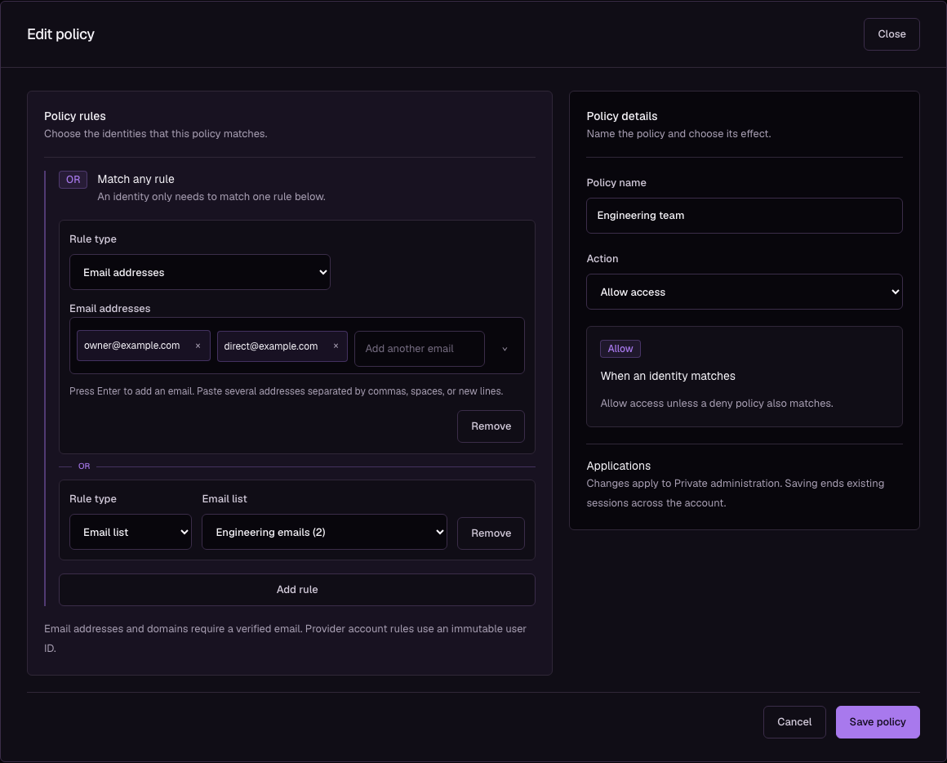Viewport: 947px width, 763px height.
Task: Click Save policy button
Action: click(878, 722)
